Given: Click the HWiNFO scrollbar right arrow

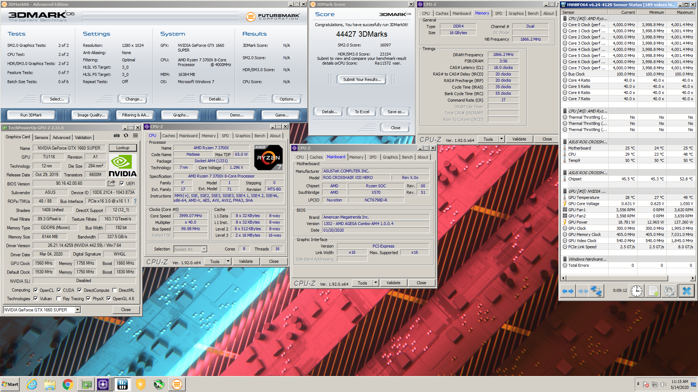Looking at the screenshot, I should (693, 278).
